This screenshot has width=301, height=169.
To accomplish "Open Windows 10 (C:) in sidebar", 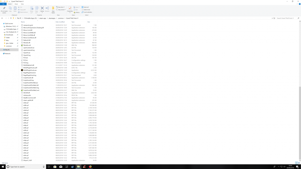I will (x=11, y=26).
